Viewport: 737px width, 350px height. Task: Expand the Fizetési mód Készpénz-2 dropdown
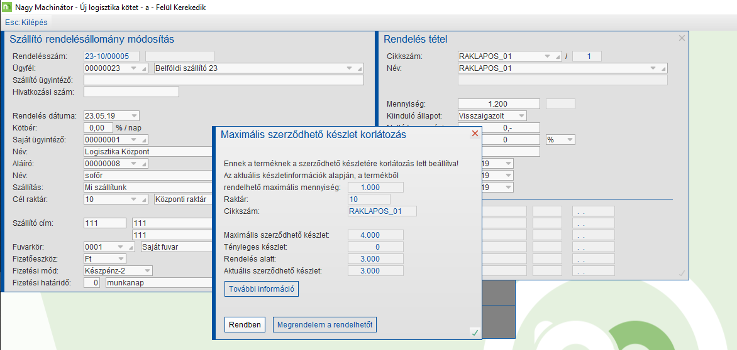pyautogui.click(x=147, y=270)
